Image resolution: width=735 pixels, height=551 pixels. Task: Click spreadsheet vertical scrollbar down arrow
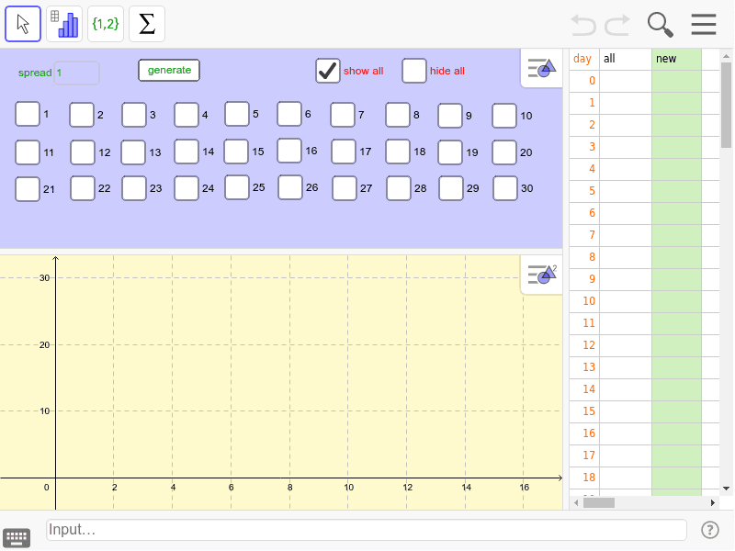pyautogui.click(x=726, y=489)
